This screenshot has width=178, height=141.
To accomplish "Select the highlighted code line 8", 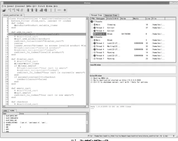I will tap(47, 34).
